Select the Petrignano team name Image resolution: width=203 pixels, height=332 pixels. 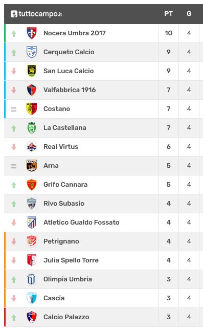[61, 241]
